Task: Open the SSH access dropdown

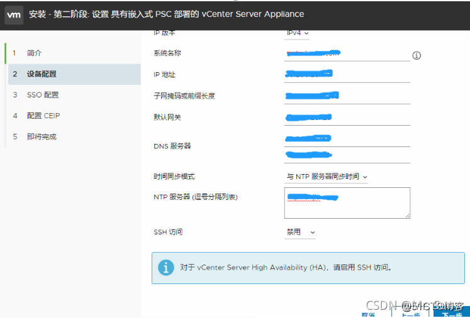Action: (x=300, y=232)
